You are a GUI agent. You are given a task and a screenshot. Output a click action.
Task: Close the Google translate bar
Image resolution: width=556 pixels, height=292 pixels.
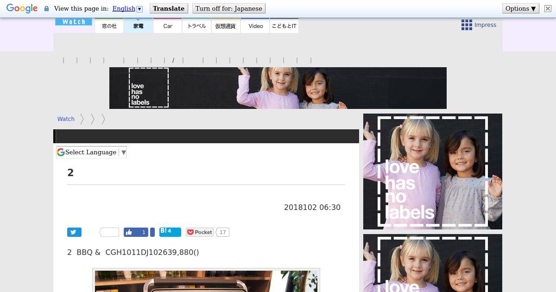click(x=547, y=8)
